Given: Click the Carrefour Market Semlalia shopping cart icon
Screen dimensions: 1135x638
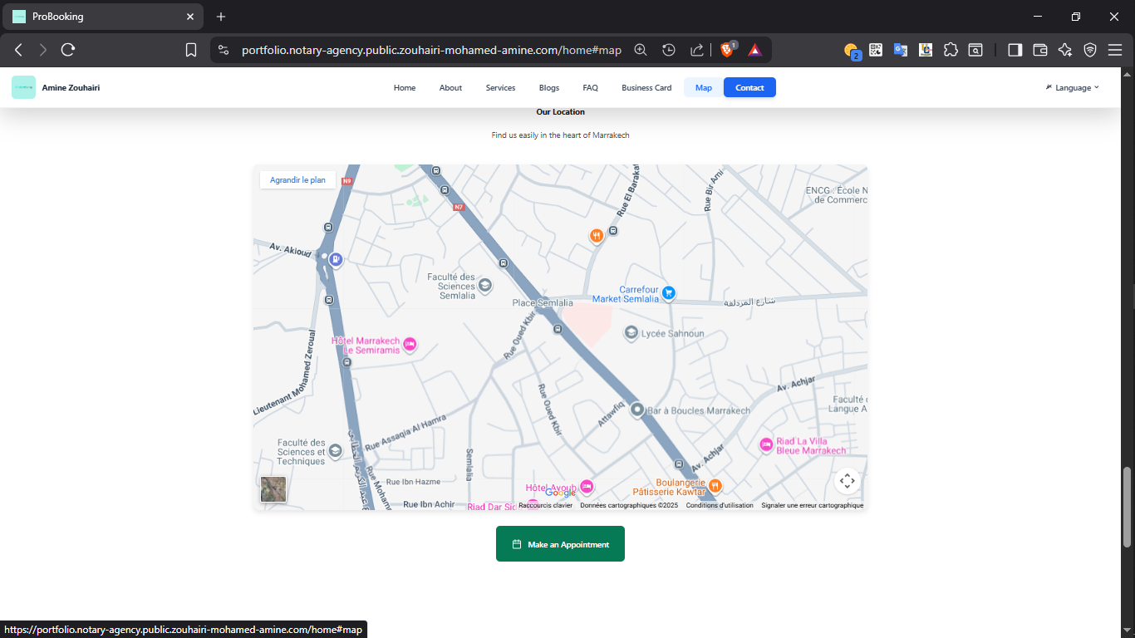Looking at the screenshot, I should pos(670,292).
